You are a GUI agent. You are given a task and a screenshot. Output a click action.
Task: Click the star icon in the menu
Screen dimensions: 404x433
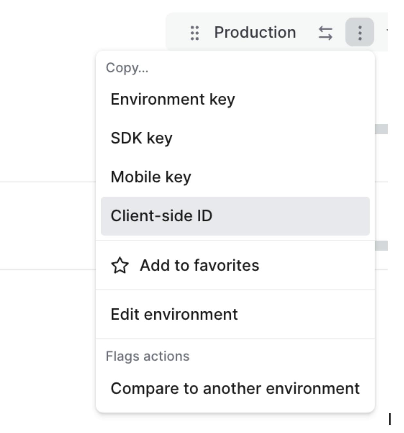tap(120, 265)
